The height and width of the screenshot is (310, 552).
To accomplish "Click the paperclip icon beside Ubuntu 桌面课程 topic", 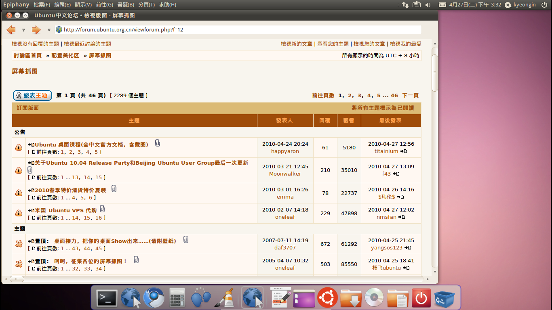I will coord(158,143).
